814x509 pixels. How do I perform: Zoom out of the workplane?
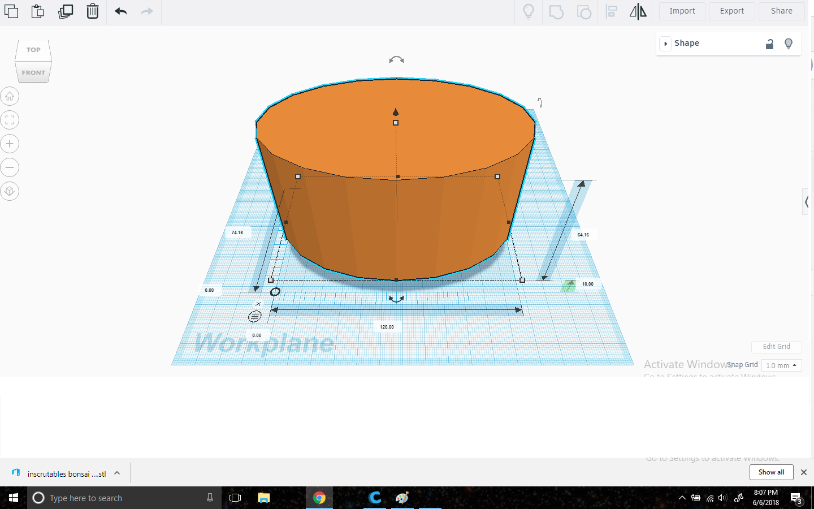pos(10,167)
